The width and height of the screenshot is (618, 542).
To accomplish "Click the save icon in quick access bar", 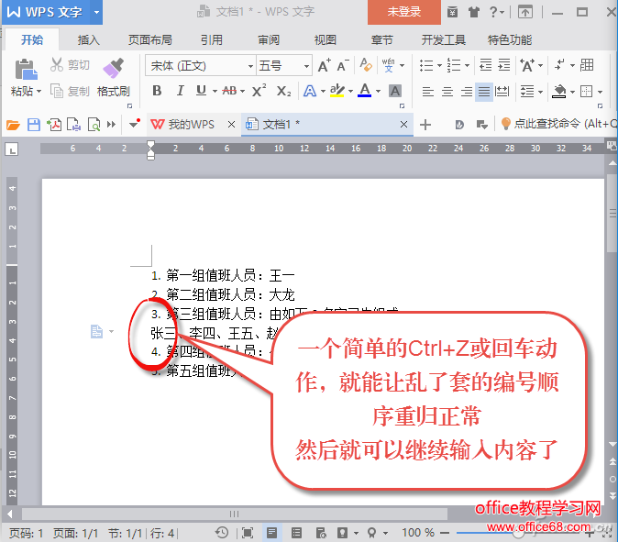I will click(34, 125).
